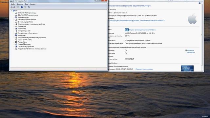Click the Дисководы гибких дисков icon
Screen dimensions: 210x118
[16, 20]
